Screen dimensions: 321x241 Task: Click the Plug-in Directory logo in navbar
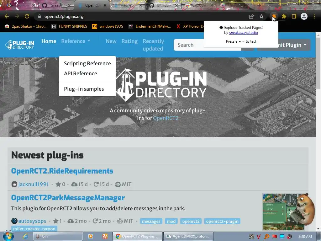[x=20, y=45]
